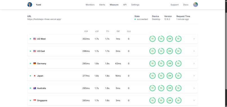Open the user avatar menu
The width and height of the screenshot is (227, 107).
click(195, 4)
